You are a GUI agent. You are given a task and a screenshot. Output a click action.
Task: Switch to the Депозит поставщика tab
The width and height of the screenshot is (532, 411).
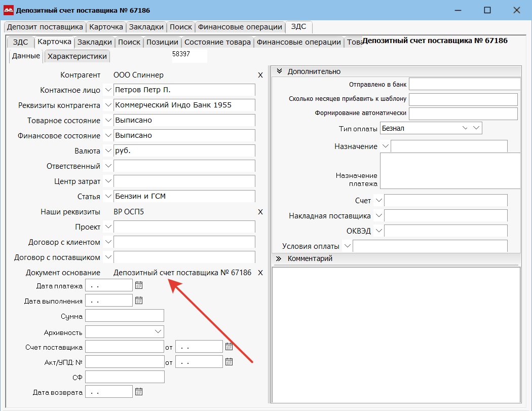click(45, 27)
